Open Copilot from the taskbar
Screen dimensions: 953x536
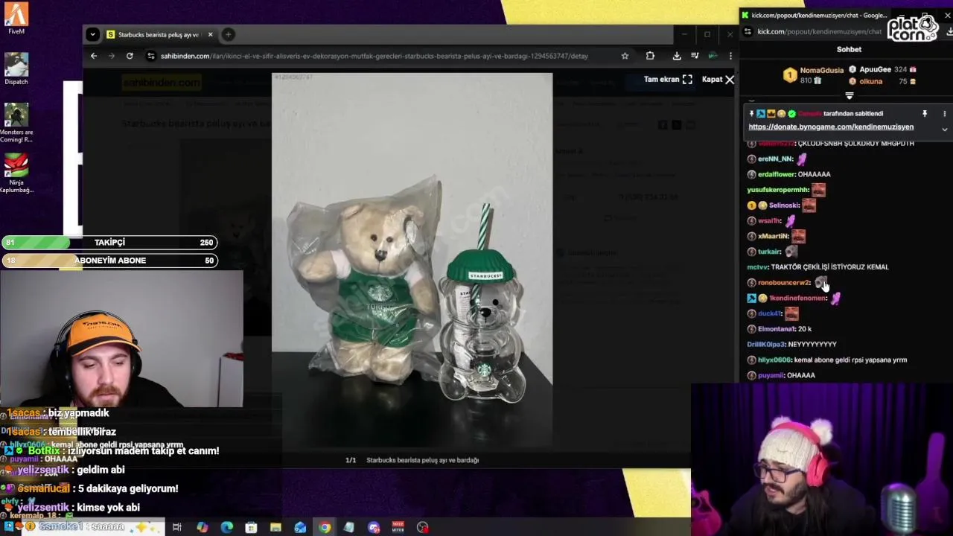point(202,527)
